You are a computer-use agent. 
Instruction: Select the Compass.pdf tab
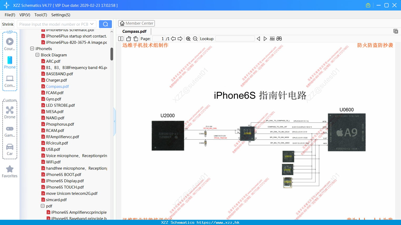click(134, 31)
